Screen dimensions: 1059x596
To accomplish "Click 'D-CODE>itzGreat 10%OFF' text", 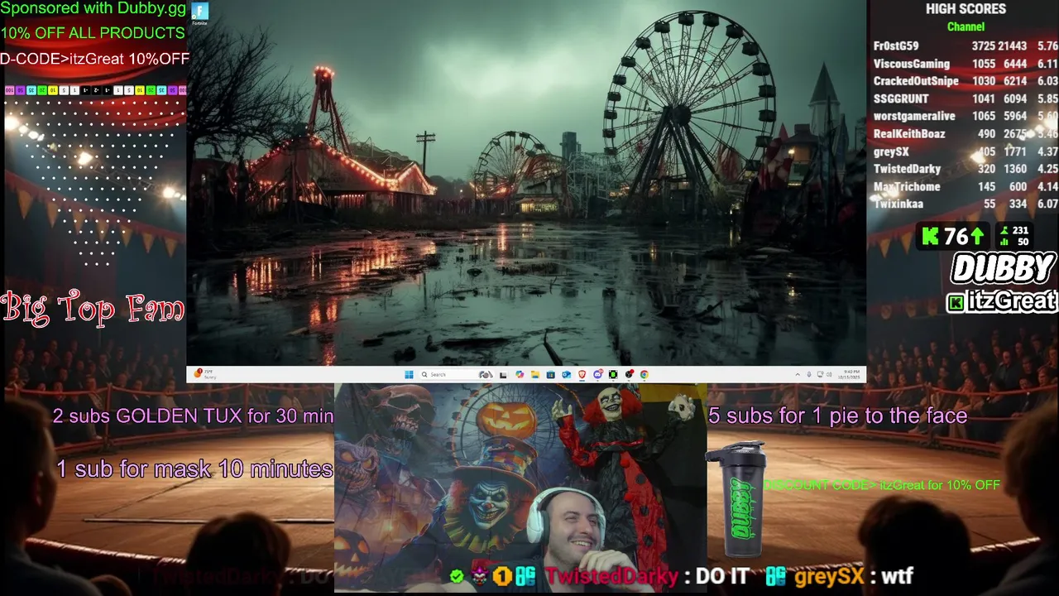I will pyautogui.click(x=94, y=59).
